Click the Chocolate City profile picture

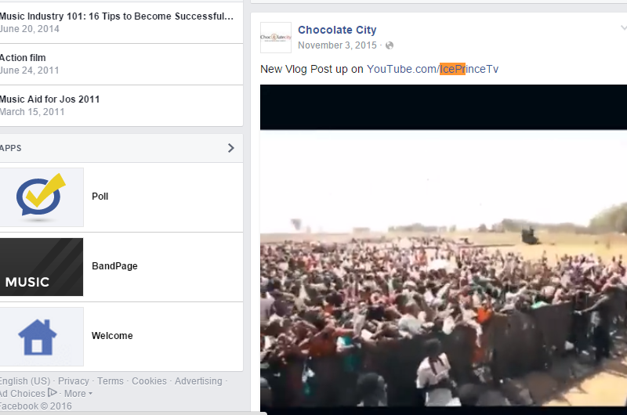click(x=276, y=38)
